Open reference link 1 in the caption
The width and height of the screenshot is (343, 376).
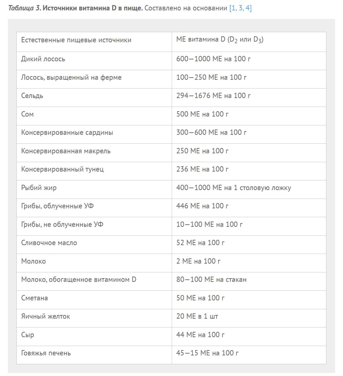[234, 8]
